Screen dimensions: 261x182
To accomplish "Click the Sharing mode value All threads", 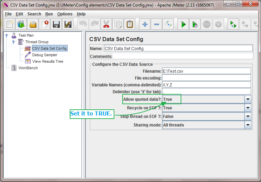I will pyautogui.click(x=173, y=125).
